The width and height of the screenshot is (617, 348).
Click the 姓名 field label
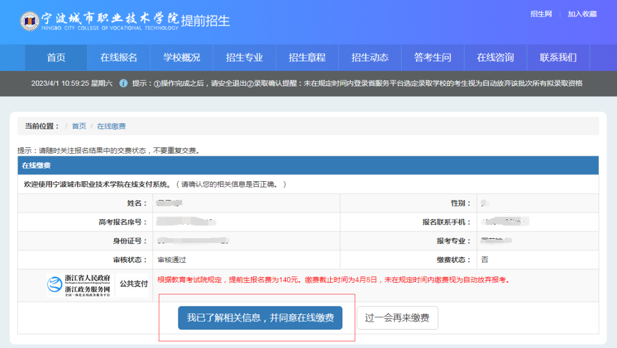coord(137,203)
